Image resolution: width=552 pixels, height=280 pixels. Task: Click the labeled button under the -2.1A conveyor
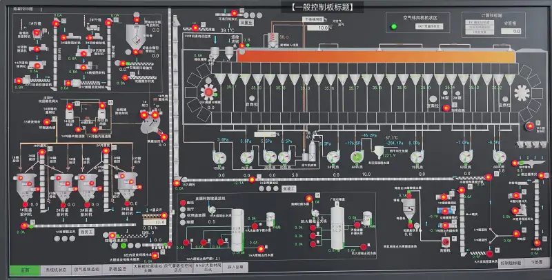tap(289, 189)
